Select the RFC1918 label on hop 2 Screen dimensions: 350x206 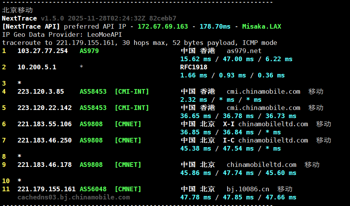click(x=194, y=67)
